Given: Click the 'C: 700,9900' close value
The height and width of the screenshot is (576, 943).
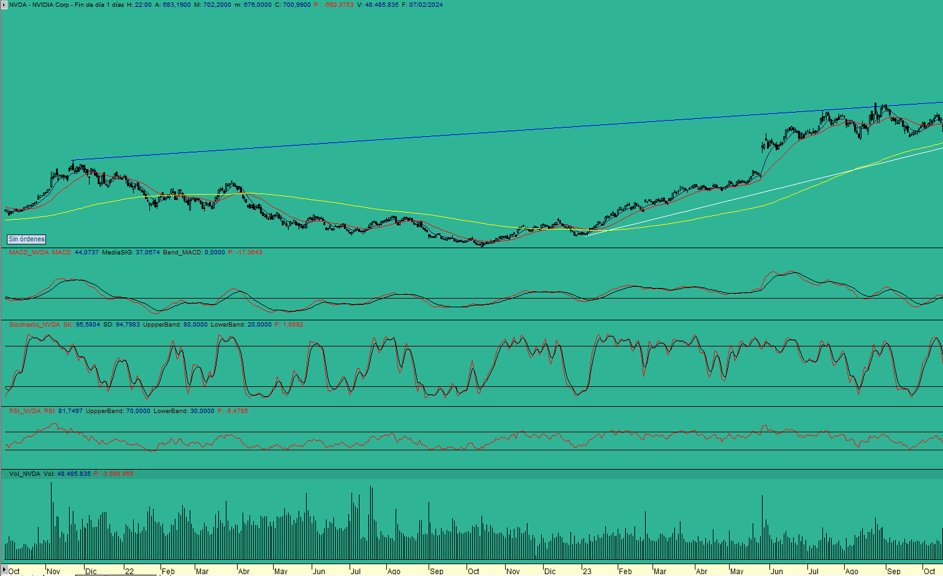Looking at the screenshot, I should pos(292,4).
